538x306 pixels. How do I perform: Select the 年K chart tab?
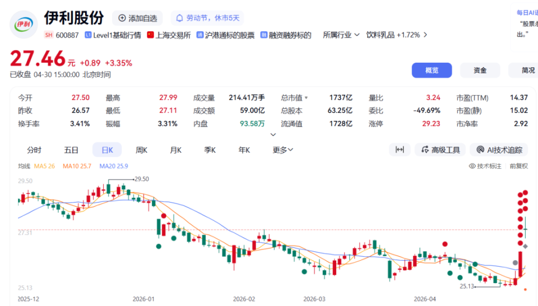tap(244, 150)
